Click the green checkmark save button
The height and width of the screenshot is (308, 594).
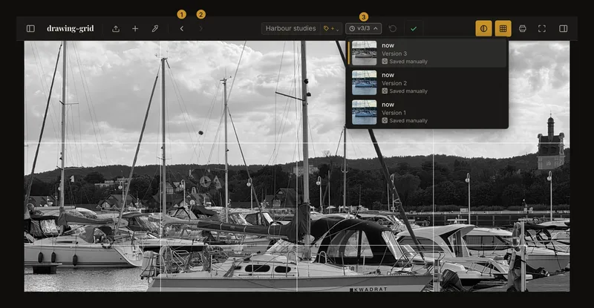coord(414,29)
